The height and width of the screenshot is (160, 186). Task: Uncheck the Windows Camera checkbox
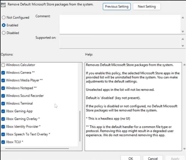tap(3, 73)
